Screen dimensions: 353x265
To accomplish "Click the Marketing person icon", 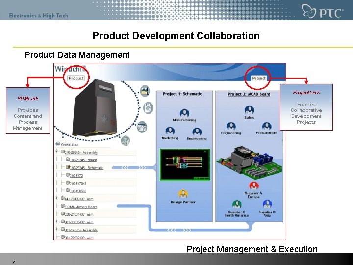I will (170, 131).
